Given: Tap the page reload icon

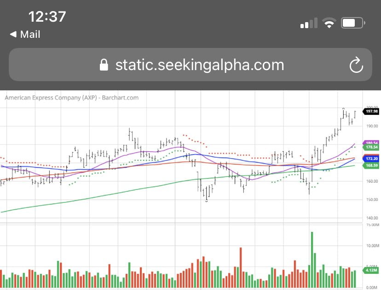Looking at the screenshot, I should coord(357,65).
